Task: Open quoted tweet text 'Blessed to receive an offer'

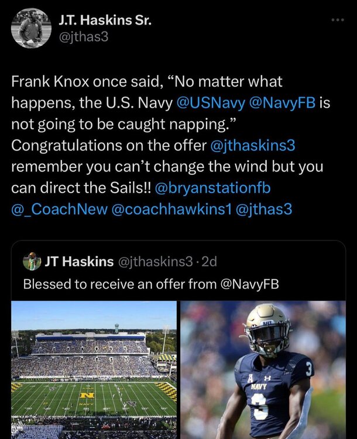Action: [151, 284]
